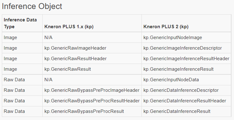234x120 pixels.
Task: Click the first Raw Data row label
Action: tap(14, 80)
